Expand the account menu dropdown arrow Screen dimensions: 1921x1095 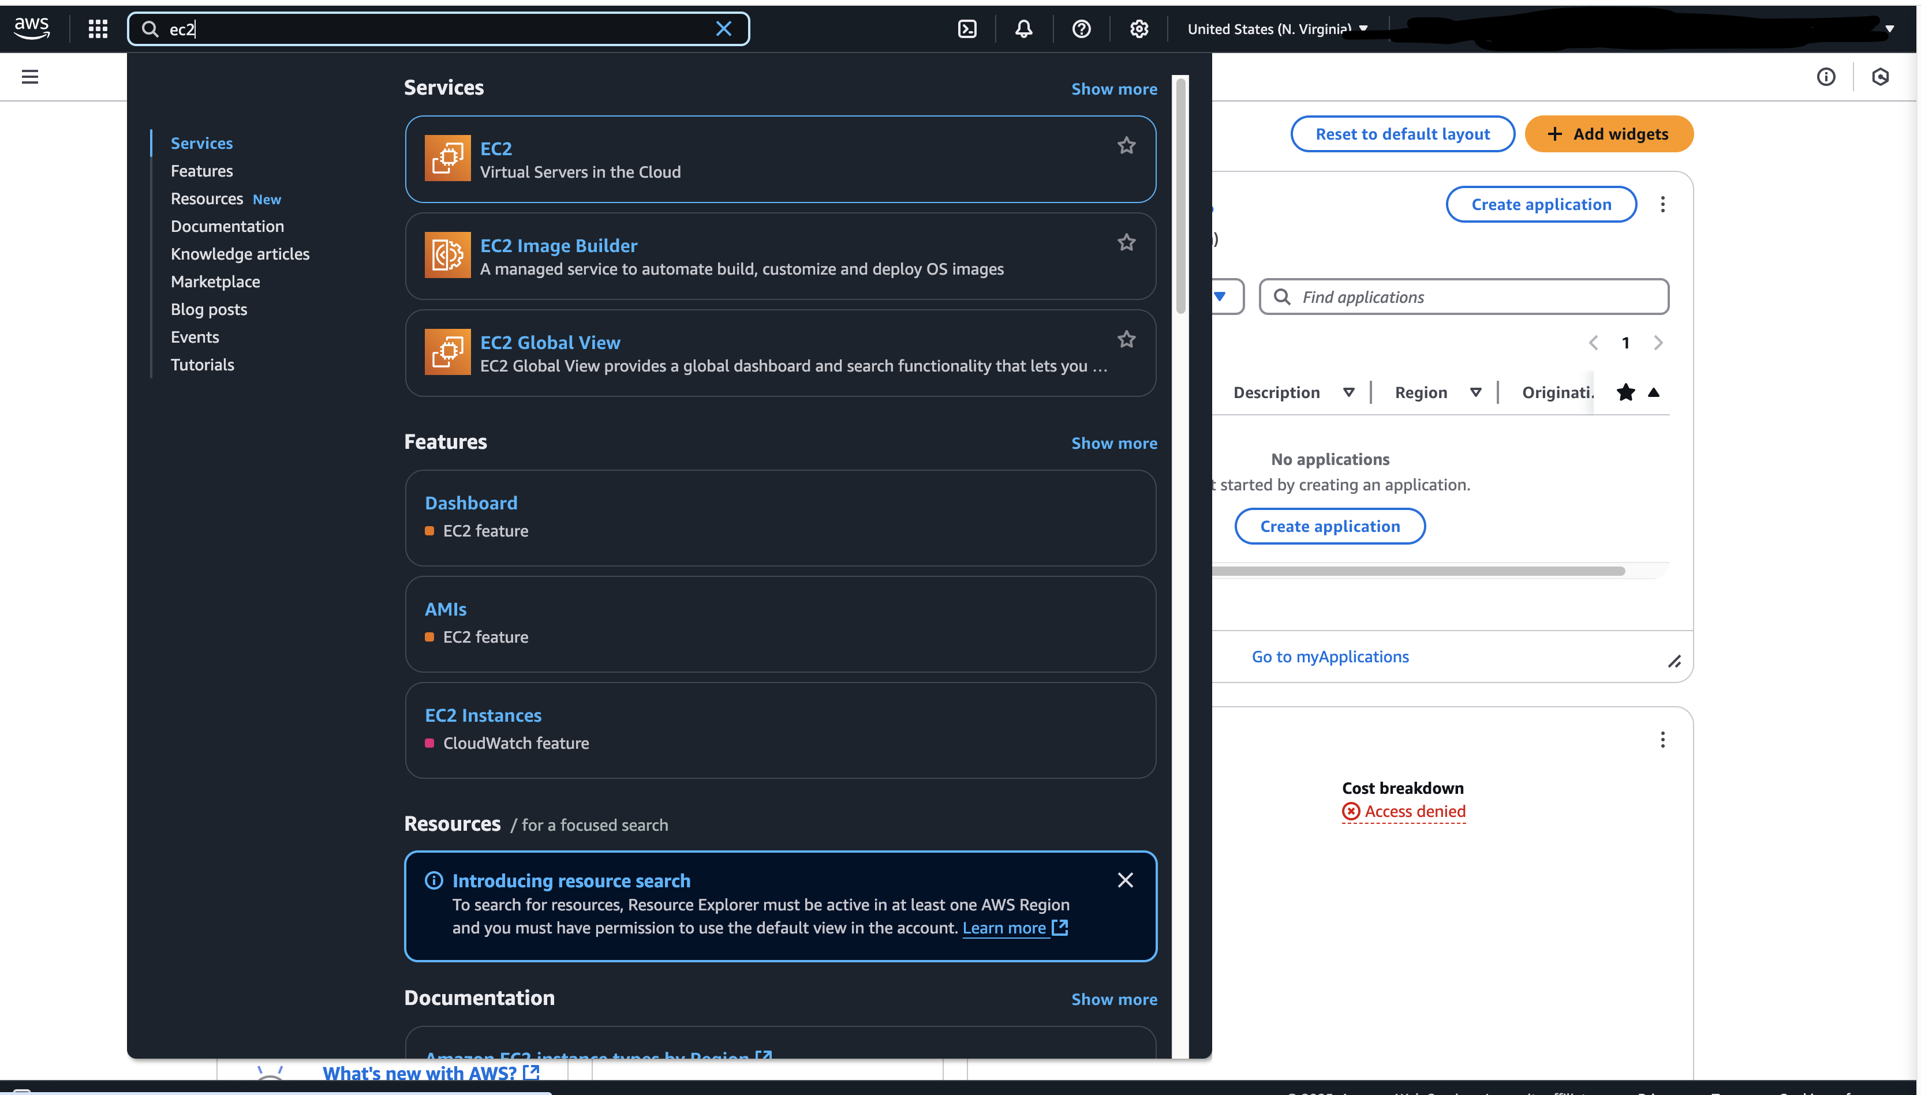1889,29
